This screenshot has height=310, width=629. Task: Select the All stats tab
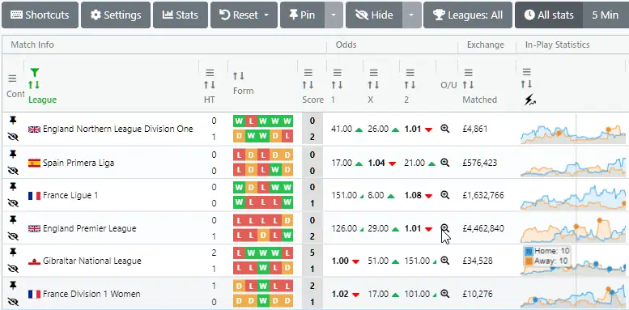click(x=549, y=15)
